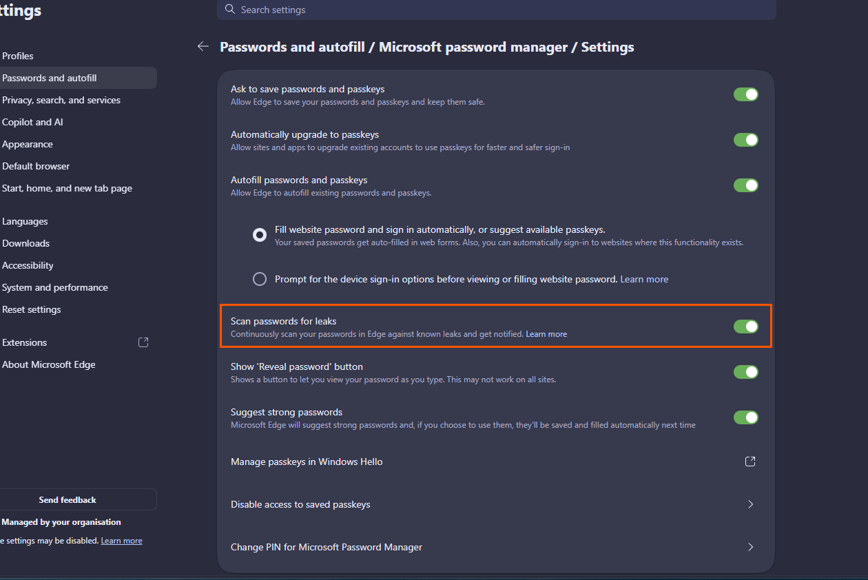This screenshot has height=580, width=868.
Task: Click into the Search settings field
Action: point(497,10)
